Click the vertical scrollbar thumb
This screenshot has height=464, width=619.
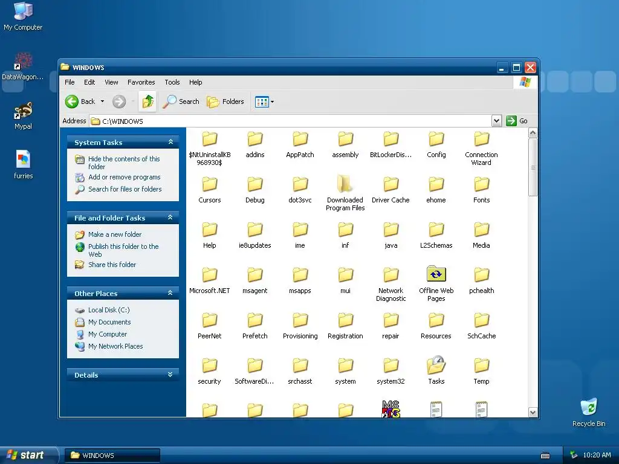coord(533,167)
